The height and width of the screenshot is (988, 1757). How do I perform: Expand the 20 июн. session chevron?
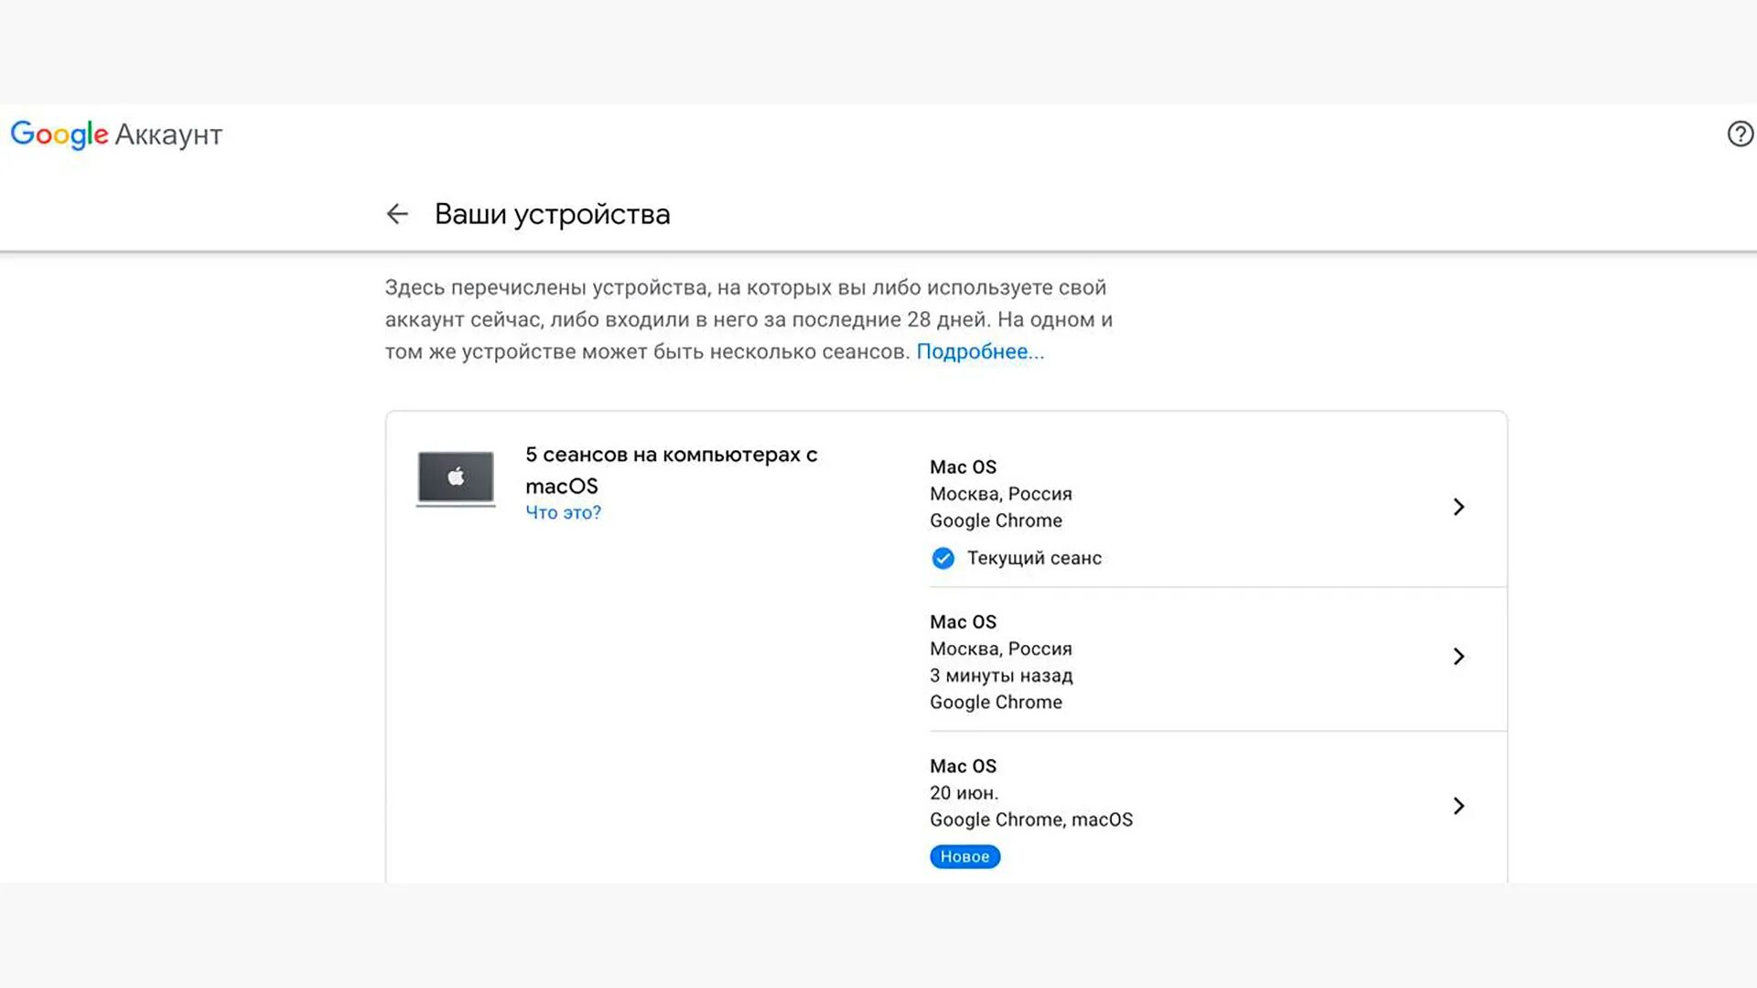[x=1459, y=806]
